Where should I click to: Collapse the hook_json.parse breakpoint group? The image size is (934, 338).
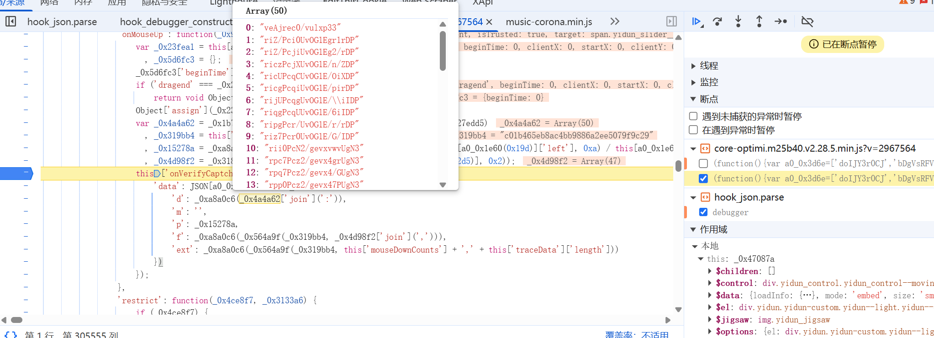pos(693,197)
